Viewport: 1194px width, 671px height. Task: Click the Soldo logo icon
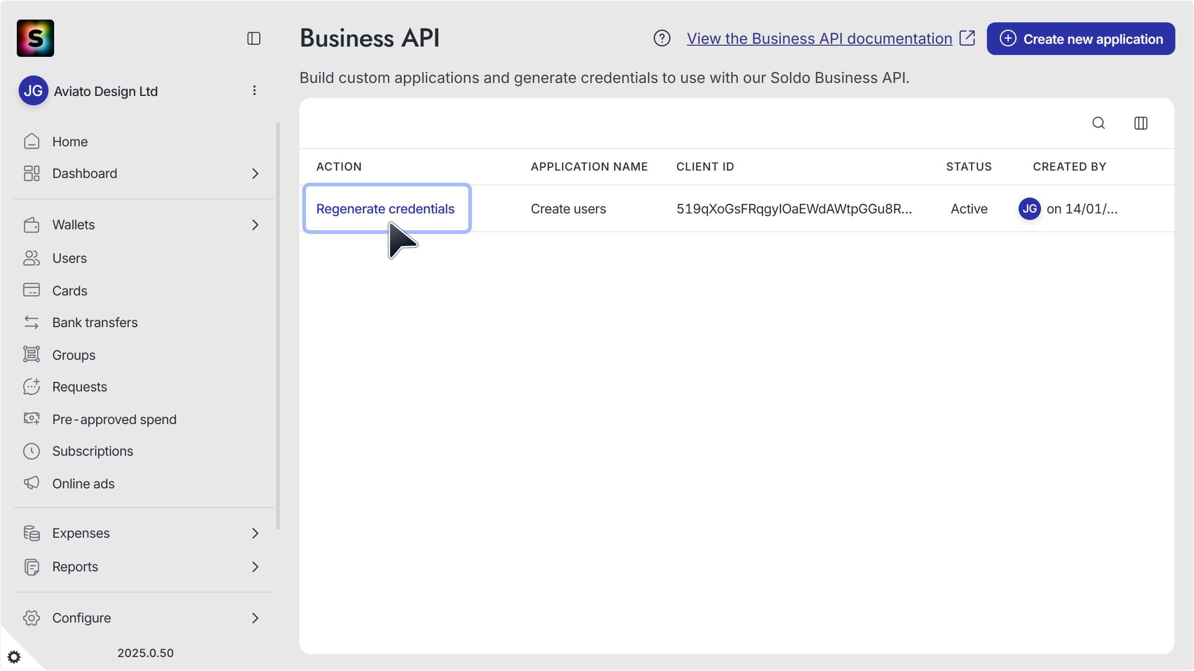(35, 38)
